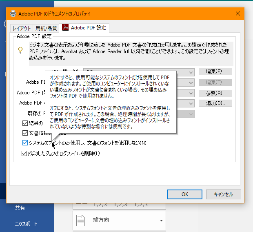Click the lightbulb hint icon

tap(20, 50)
